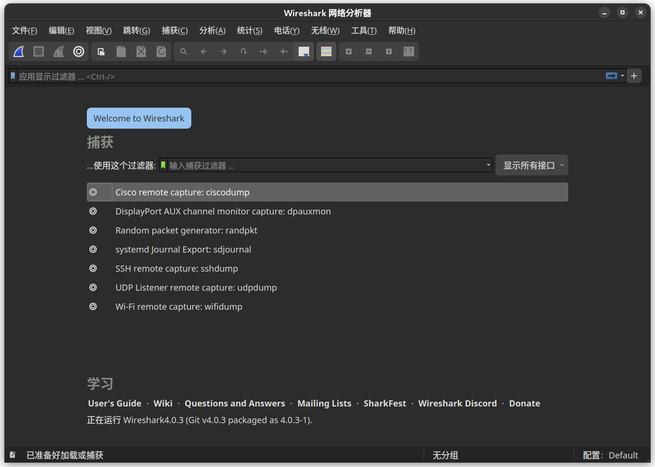
Task: Click the expert information status bar icon
Action: point(13,455)
